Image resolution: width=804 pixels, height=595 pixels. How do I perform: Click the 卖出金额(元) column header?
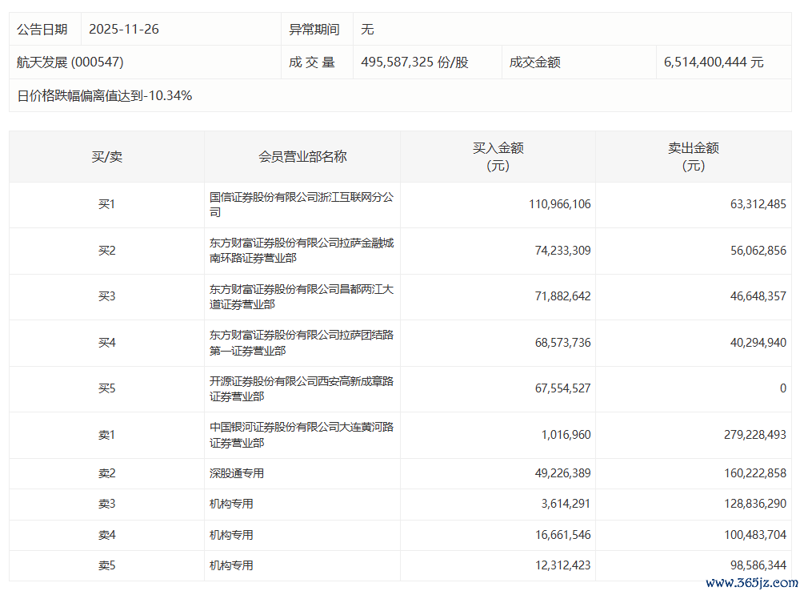click(x=693, y=156)
